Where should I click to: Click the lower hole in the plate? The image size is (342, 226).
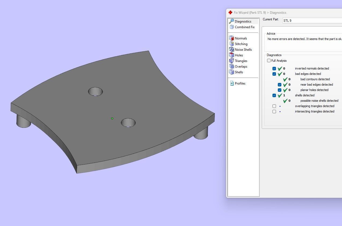coord(128,123)
